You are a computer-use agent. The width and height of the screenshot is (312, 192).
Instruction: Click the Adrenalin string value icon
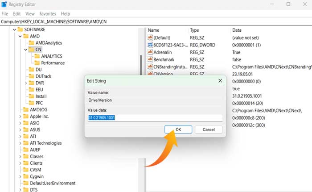pos(150,52)
